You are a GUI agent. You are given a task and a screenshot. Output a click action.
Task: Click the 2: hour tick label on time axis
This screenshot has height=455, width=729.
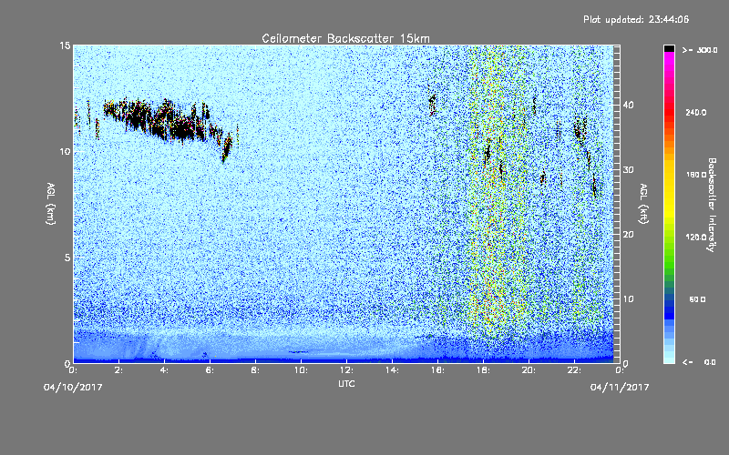(x=119, y=370)
